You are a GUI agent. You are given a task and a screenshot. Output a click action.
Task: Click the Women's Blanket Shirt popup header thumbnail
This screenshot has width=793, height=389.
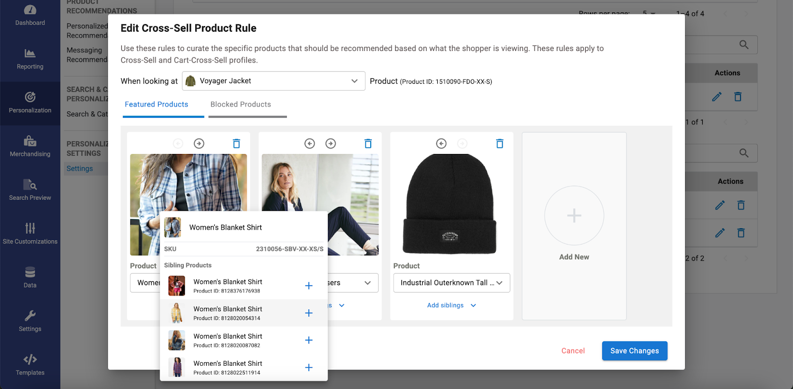(x=172, y=227)
